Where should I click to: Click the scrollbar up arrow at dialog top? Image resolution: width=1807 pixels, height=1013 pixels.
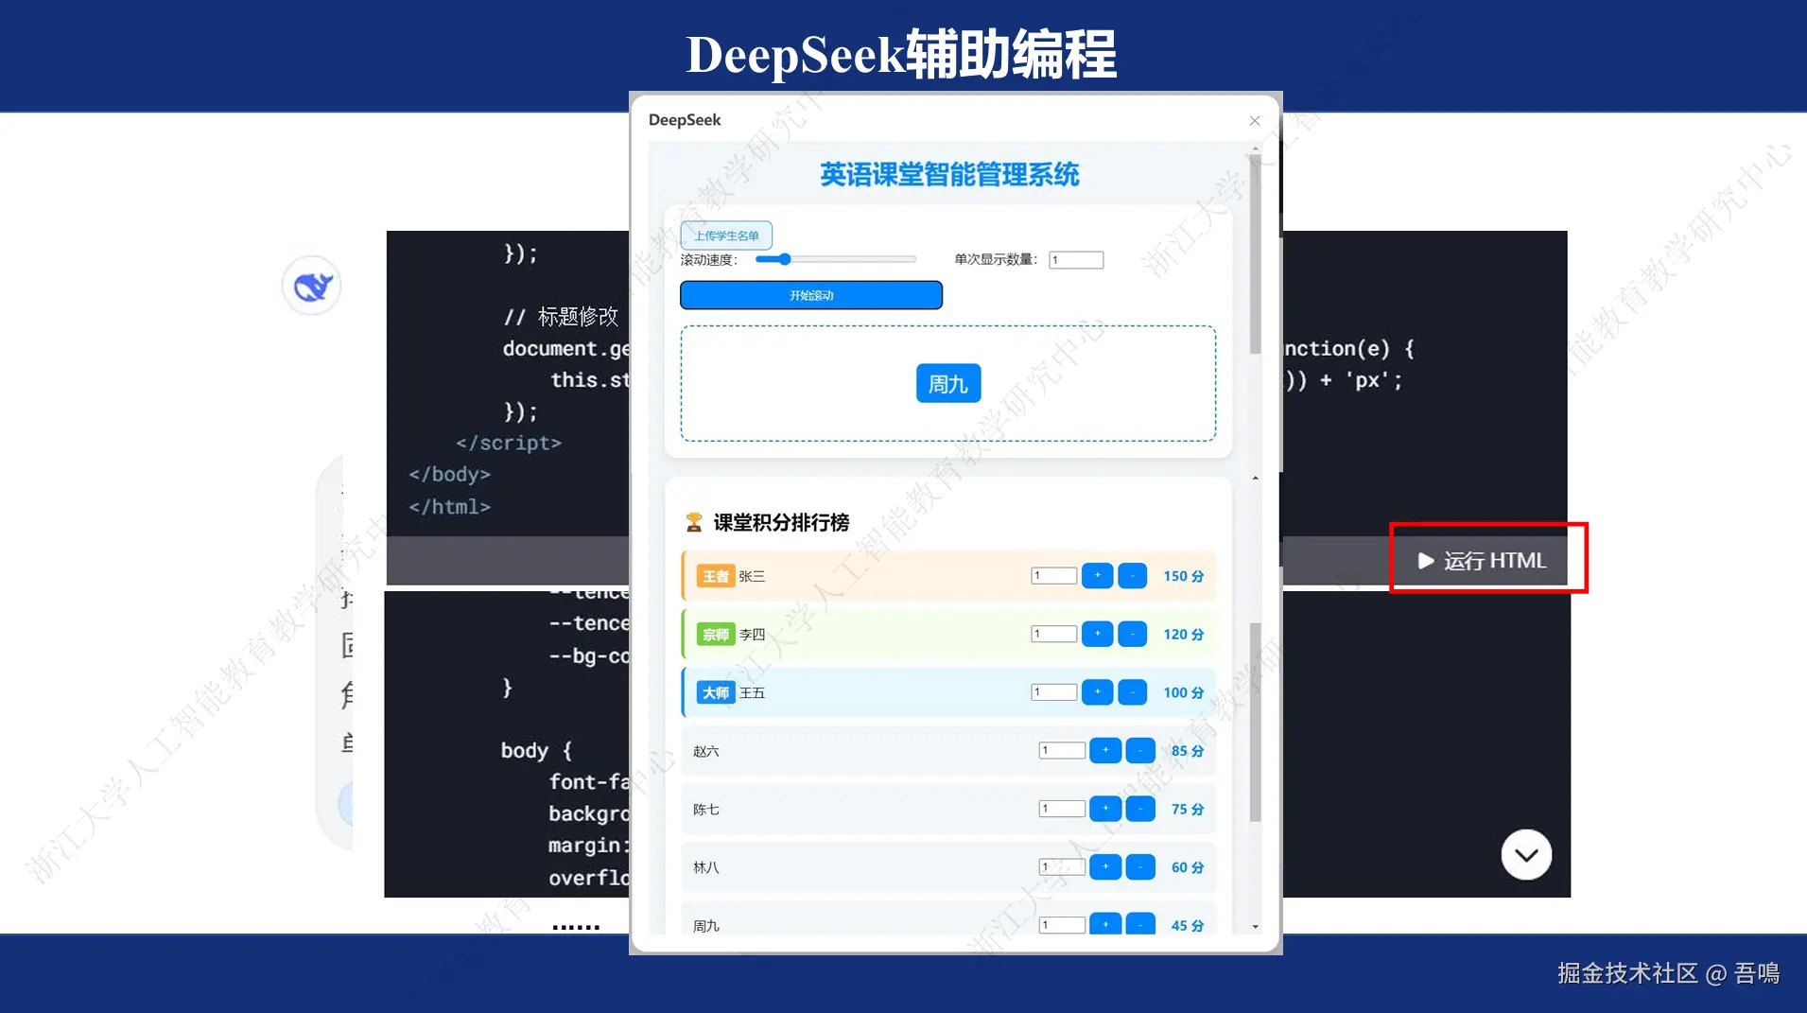pos(1256,148)
